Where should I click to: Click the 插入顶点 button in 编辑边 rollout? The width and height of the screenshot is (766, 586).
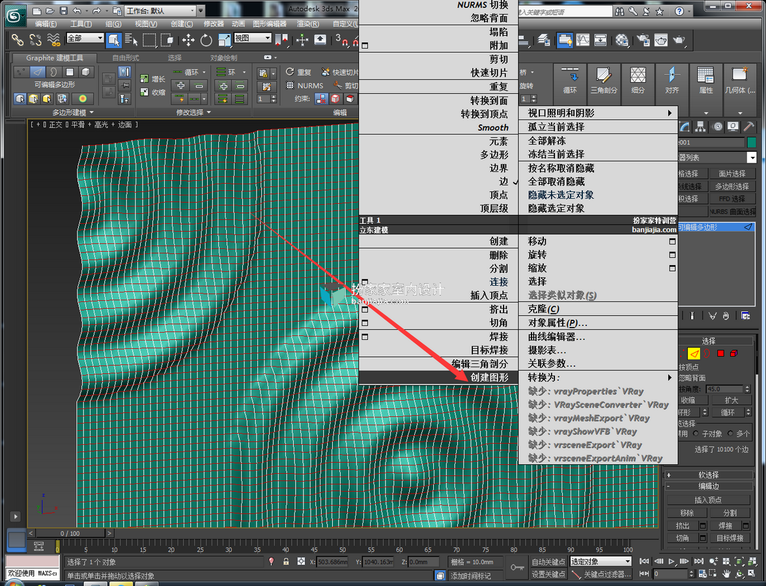pyautogui.click(x=708, y=499)
